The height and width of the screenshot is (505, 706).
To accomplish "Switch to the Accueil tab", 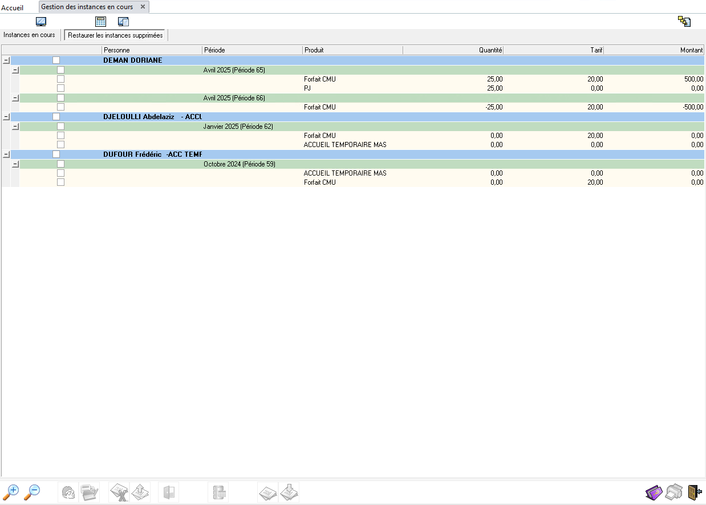I will 13,7.
